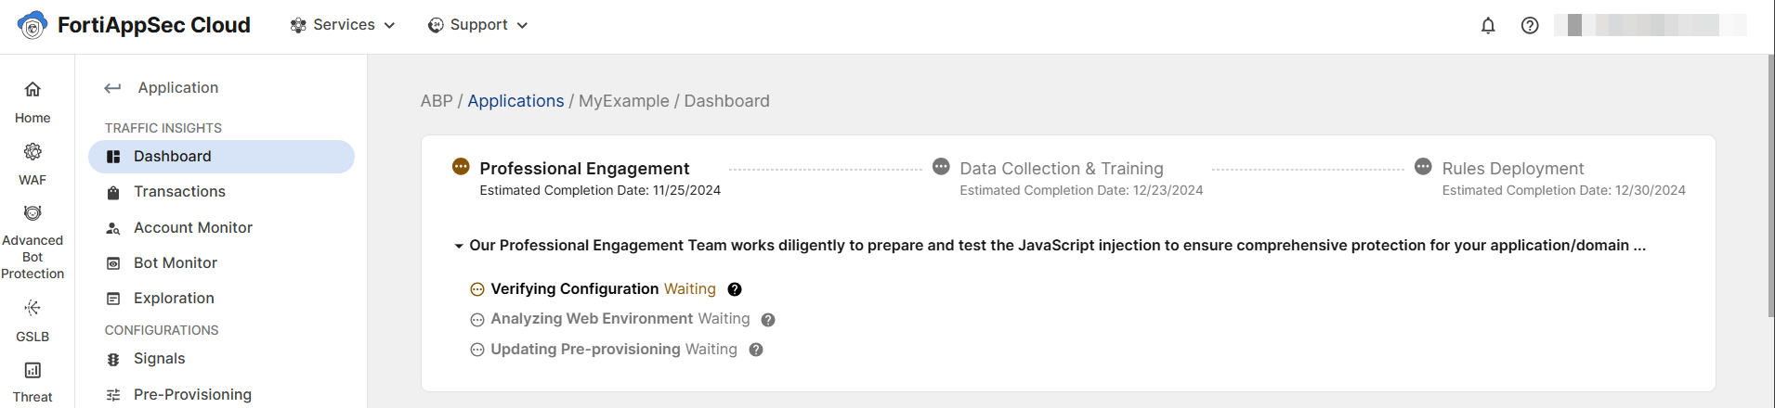Open Account Monitor page
This screenshot has width=1775, height=408.
pyautogui.click(x=193, y=228)
